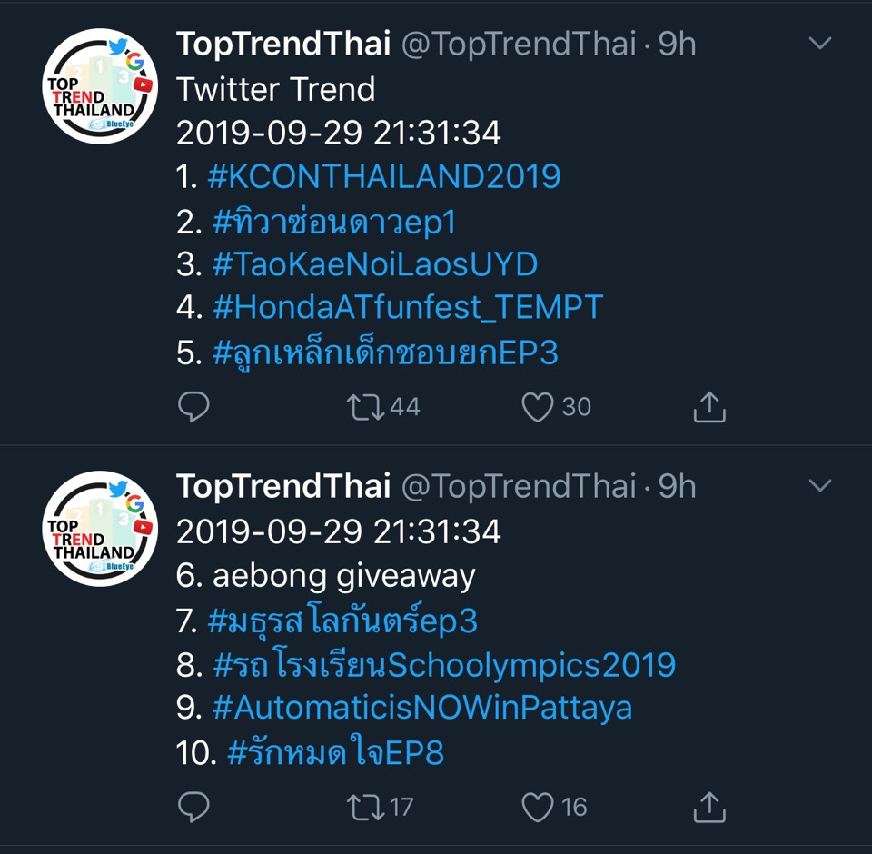
Task: Tap hashtag #HondaATfunfest_TEMPT
Action: 408,307
